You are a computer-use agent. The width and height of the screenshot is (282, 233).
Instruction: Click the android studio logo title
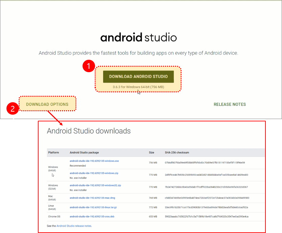pos(139,37)
